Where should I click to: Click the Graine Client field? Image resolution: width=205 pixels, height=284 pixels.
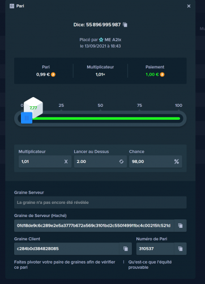click(67, 249)
